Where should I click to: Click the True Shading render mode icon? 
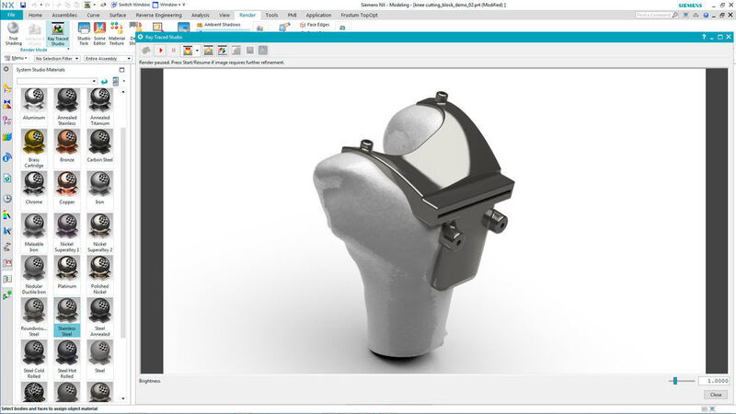pyautogui.click(x=13, y=33)
